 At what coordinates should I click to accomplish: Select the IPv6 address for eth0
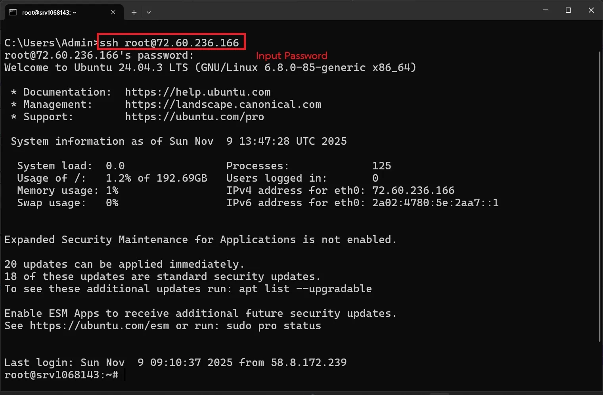[x=435, y=203]
